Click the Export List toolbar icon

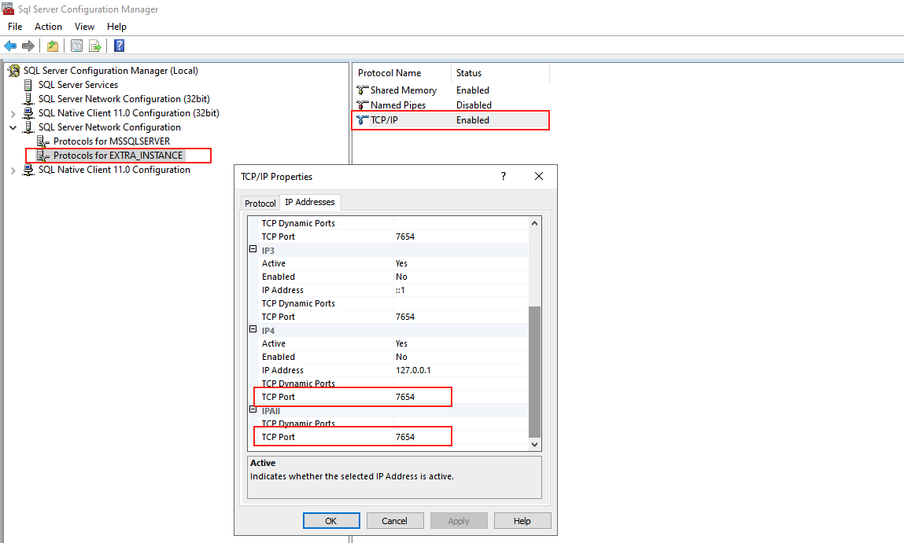pyautogui.click(x=94, y=46)
